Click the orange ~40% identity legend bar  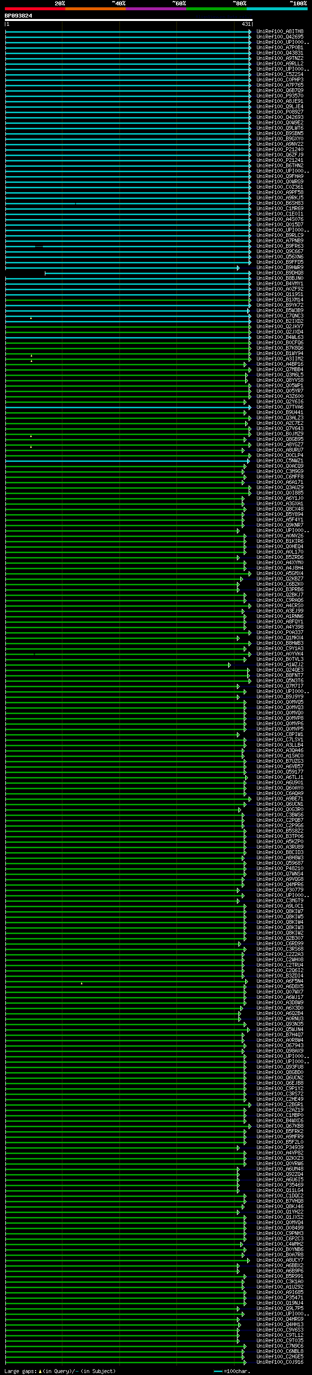96,9
